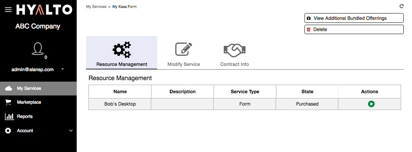
Task: Expand the Account menu chevron
Action: pyautogui.click(x=71, y=131)
